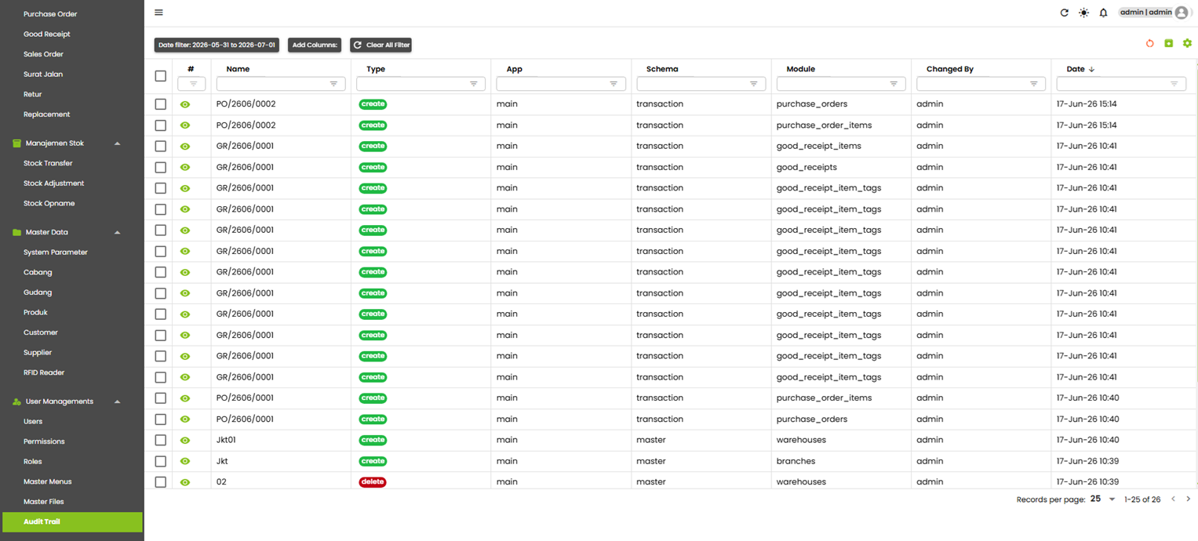The width and height of the screenshot is (1198, 541).
Task: Click the refresh icon in top bar
Action: [1064, 13]
